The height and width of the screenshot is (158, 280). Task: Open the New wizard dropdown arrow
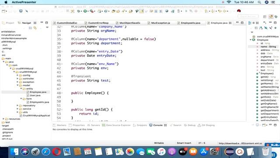[7, 11]
